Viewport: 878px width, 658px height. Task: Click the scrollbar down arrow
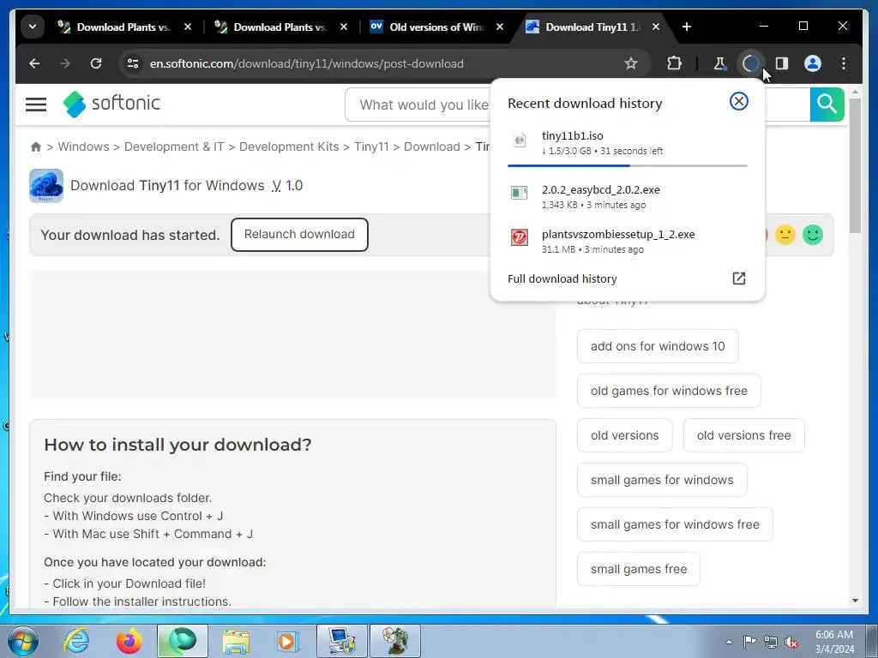(x=855, y=601)
